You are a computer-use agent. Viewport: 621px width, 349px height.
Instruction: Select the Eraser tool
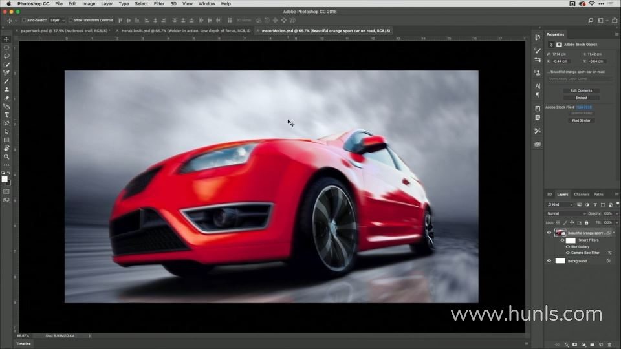click(x=6, y=98)
